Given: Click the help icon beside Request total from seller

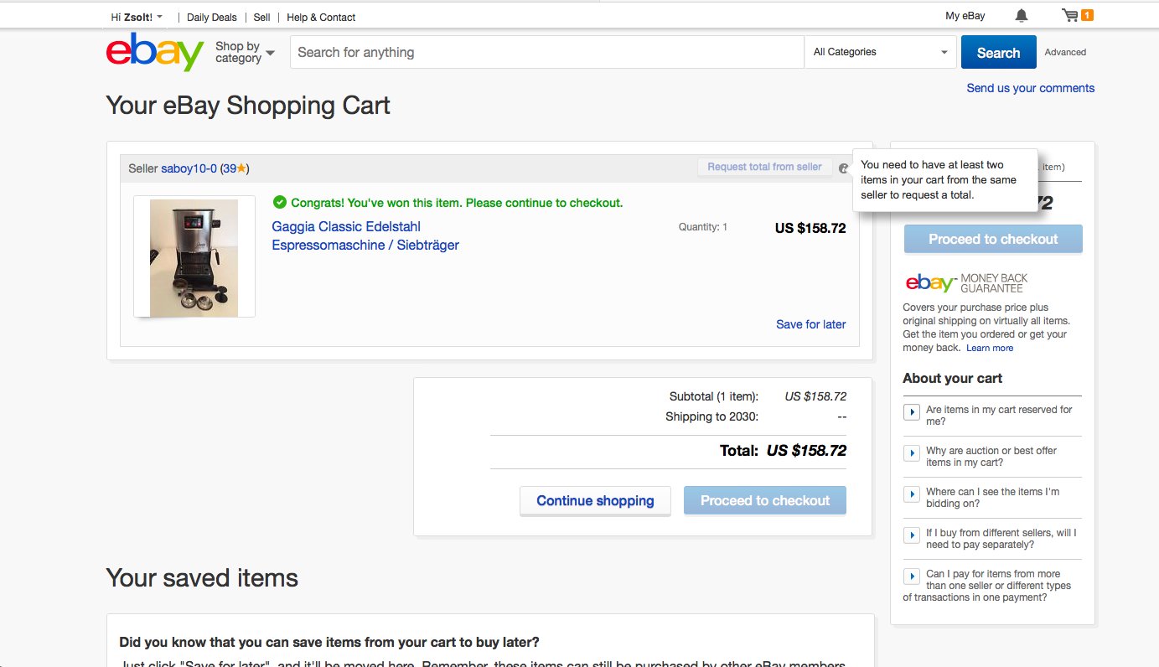Looking at the screenshot, I should 844,168.
